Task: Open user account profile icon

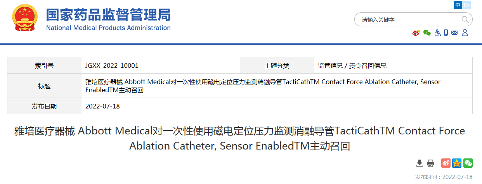Action: point(465,33)
